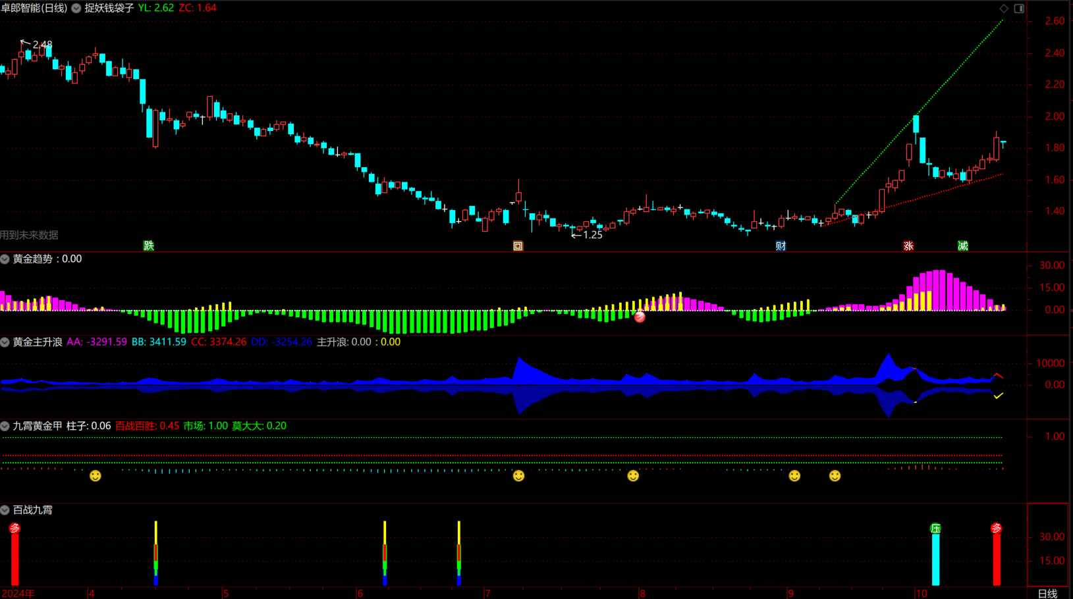
Task: Click the month 6 label on time axis
Action: coord(360,594)
